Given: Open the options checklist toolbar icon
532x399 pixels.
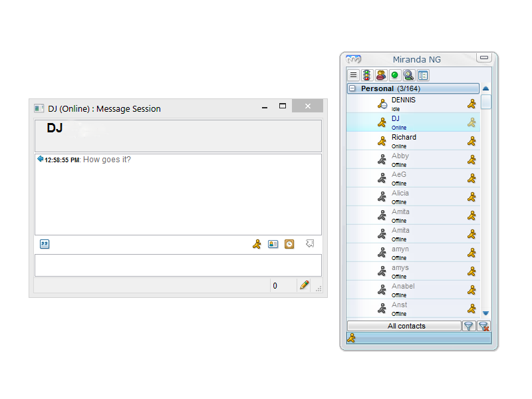Looking at the screenshot, I should click(423, 76).
